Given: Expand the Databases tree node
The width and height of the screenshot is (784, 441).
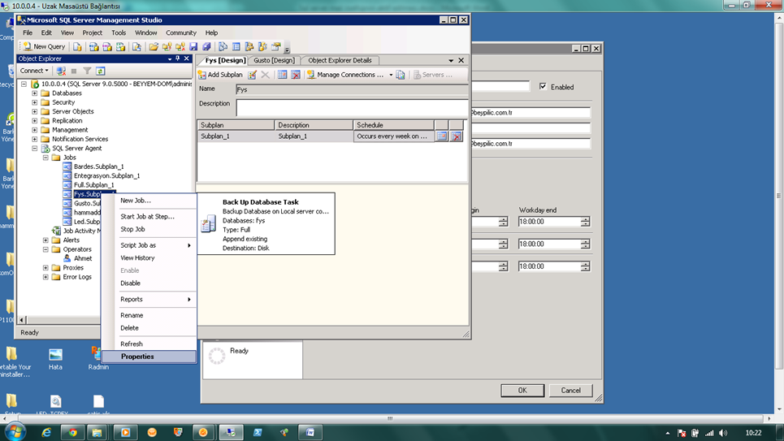Looking at the screenshot, I should (35, 93).
